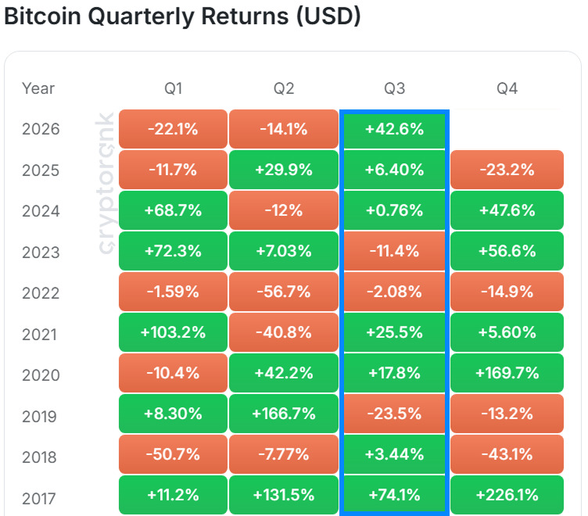Image resolution: width=588 pixels, height=516 pixels.
Task: Select the 2017 Q2 +131.5% cell
Action: (x=284, y=495)
